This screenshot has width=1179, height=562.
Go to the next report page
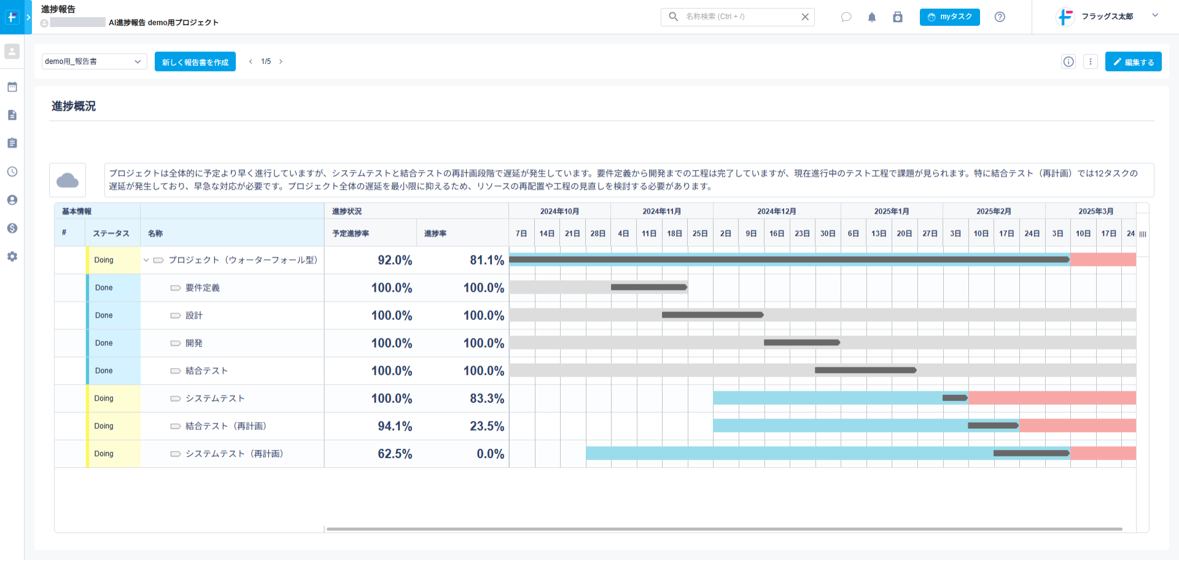point(281,61)
